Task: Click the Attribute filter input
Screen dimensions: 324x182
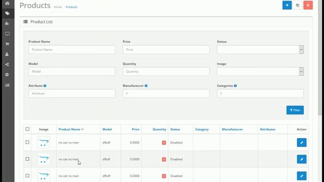Action: pos(72,94)
